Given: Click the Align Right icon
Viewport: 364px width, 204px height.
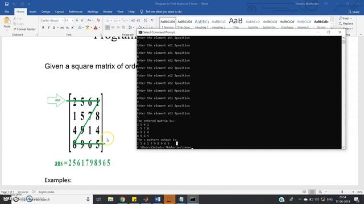Looking at the screenshot, I should 118,28.
